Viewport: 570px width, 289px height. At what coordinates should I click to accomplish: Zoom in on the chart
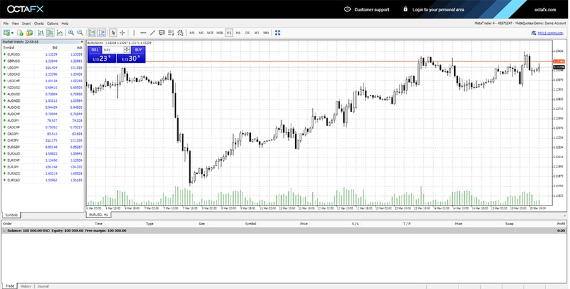(71, 32)
